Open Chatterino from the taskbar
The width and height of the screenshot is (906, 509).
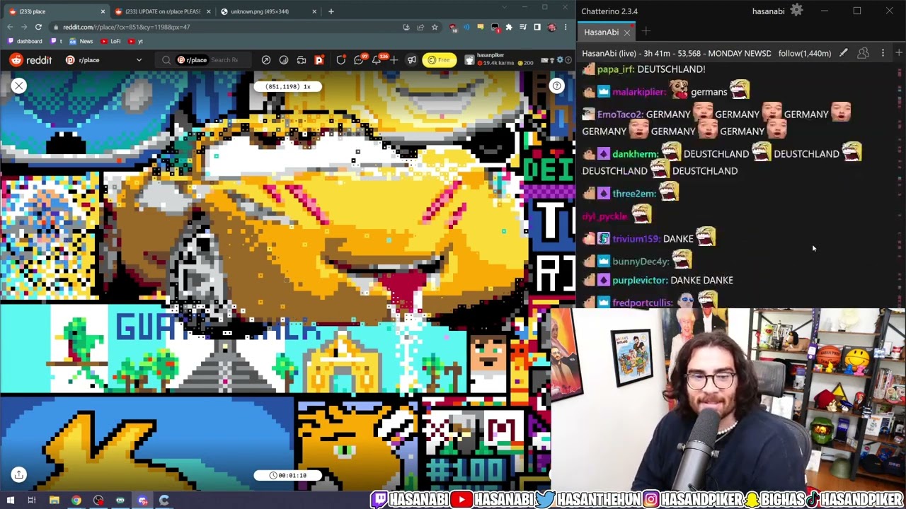click(x=164, y=501)
